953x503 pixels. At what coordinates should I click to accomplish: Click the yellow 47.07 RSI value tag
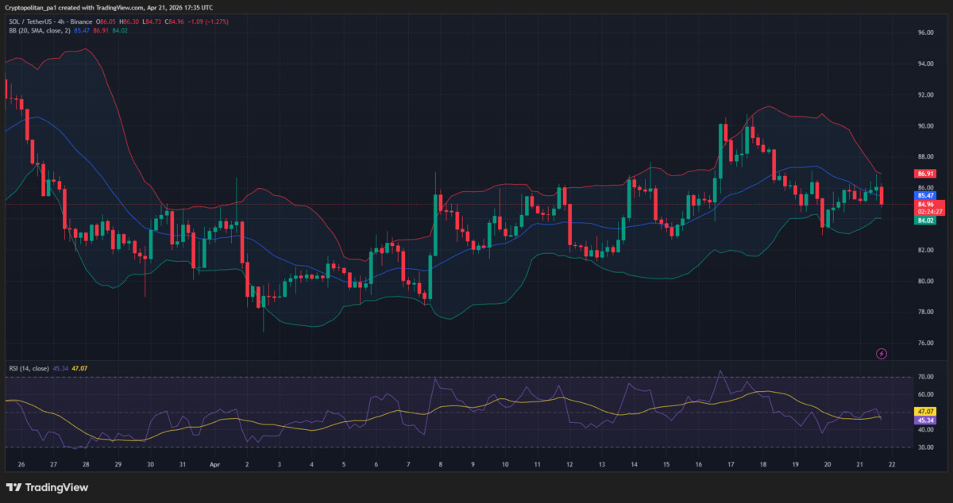click(x=924, y=412)
